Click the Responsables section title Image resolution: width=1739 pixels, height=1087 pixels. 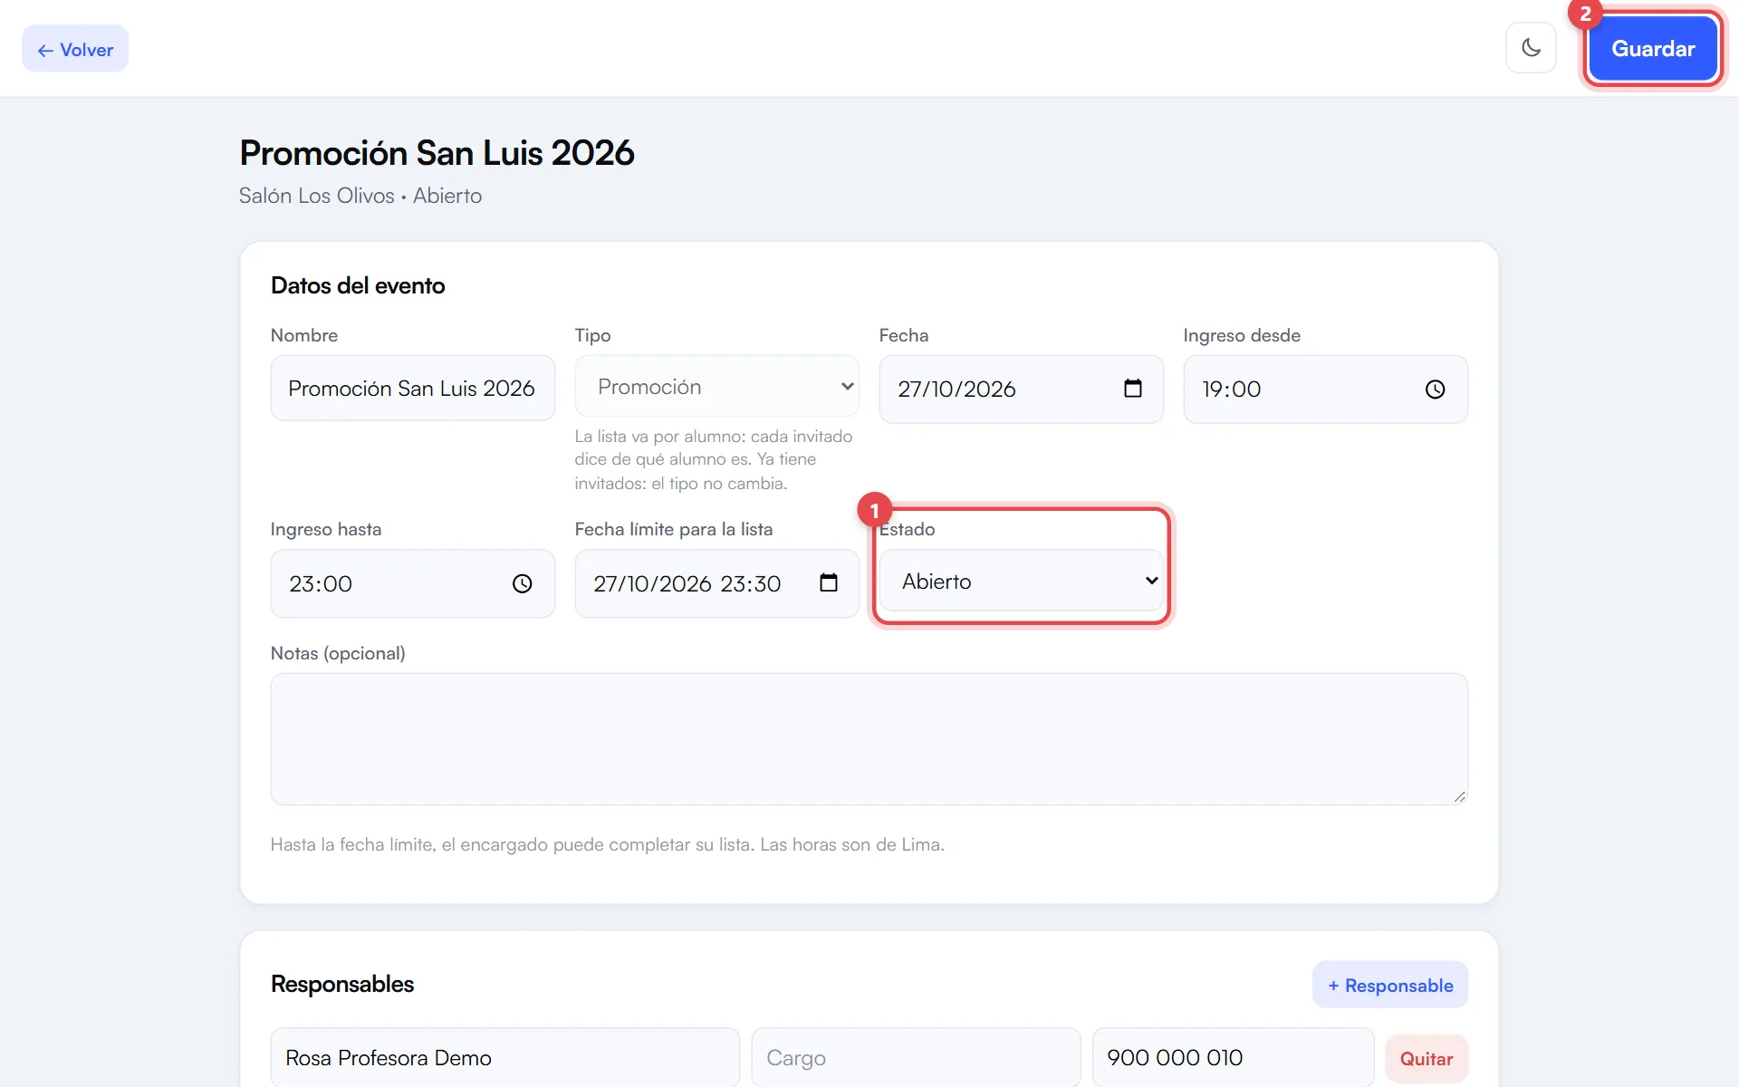pos(342,984)
